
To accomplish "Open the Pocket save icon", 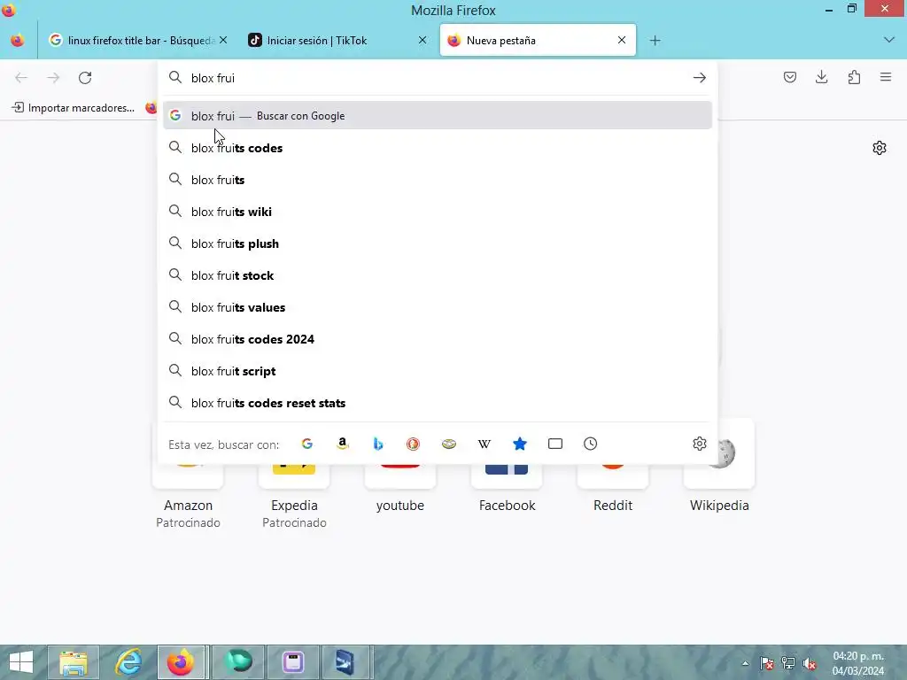I will coord(789,77).
